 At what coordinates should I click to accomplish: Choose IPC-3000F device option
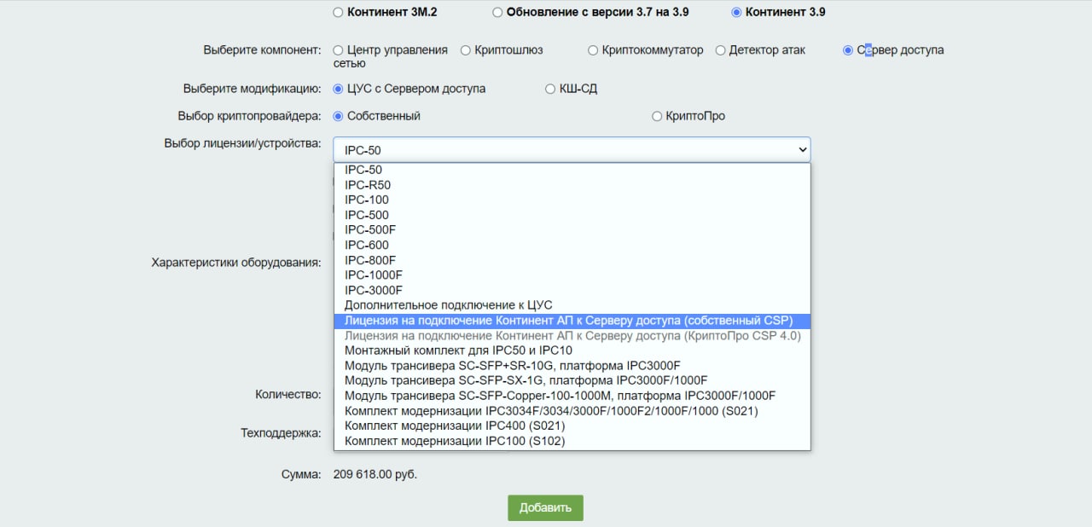572,290
